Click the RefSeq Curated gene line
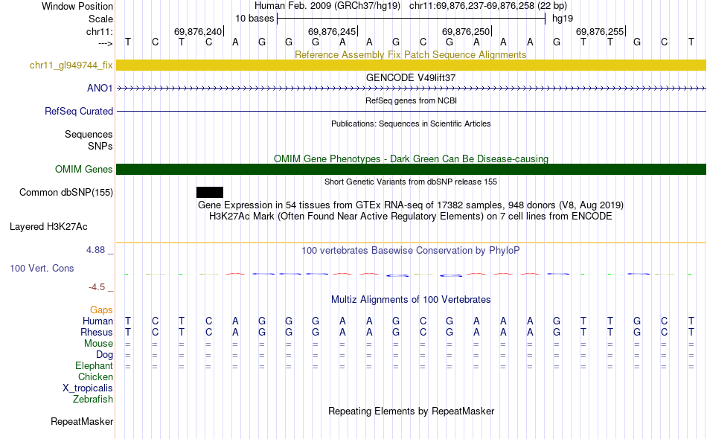Viewport: 707px width, 439px height. [411, 111]
